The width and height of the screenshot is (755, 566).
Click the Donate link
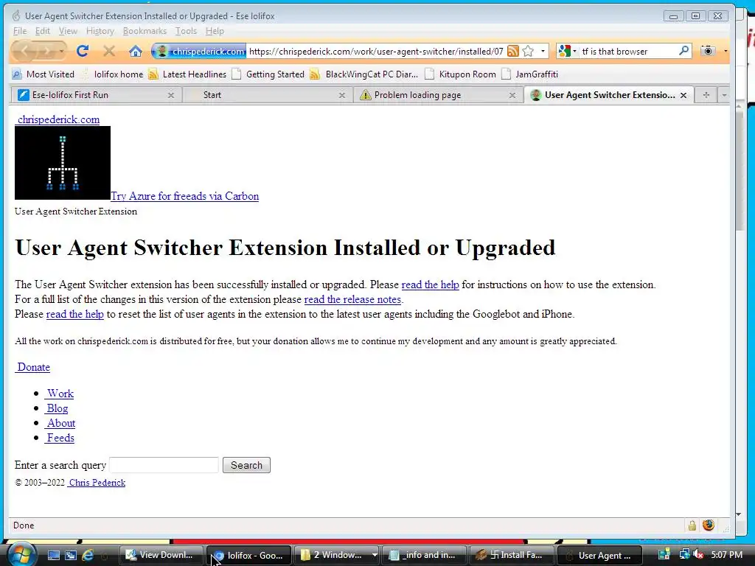(32, 367)
